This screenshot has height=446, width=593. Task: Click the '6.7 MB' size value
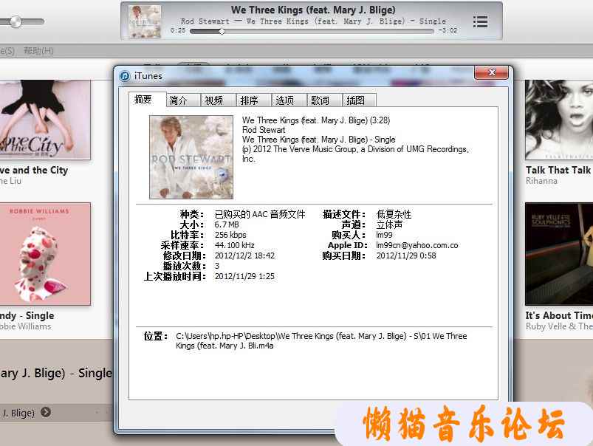coord(227,224)
